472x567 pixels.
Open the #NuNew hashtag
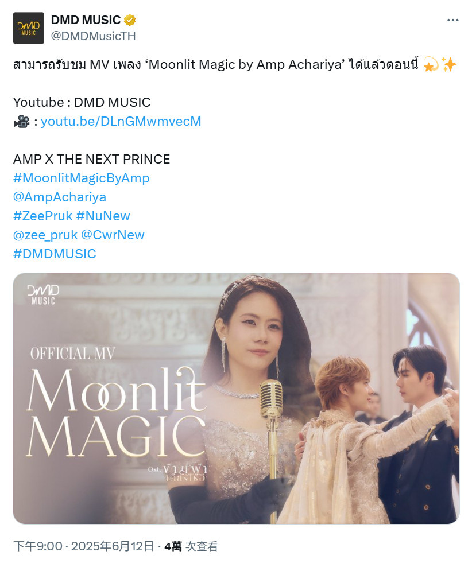tap(103, 216)
